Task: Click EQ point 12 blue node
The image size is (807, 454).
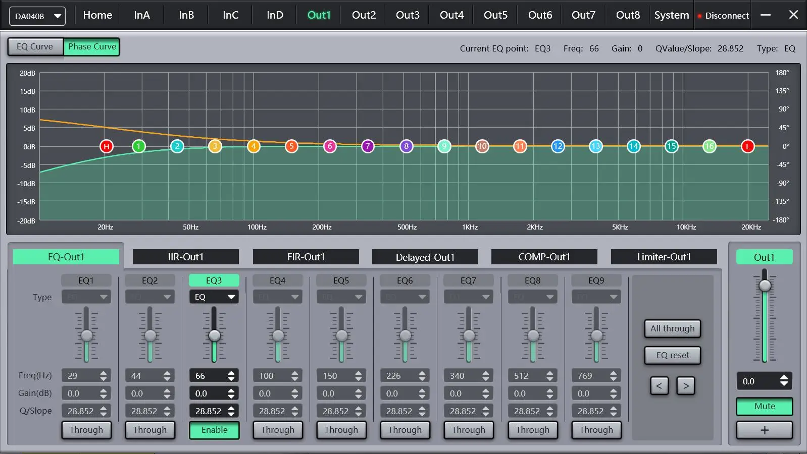Action: [558, 146]
